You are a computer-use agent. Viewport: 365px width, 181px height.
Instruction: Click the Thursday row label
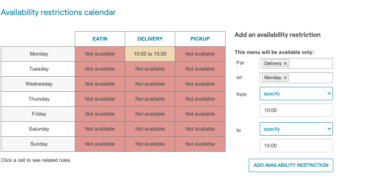pos(39,99)
